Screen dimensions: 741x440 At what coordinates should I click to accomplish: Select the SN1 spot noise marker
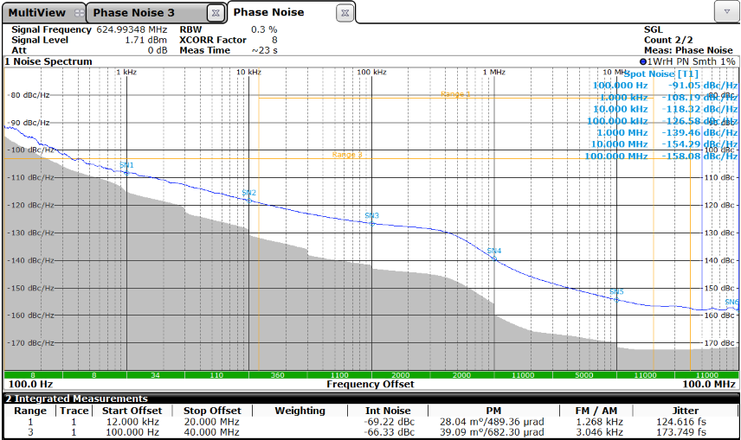pyautogui.click(x=126, y=165)
